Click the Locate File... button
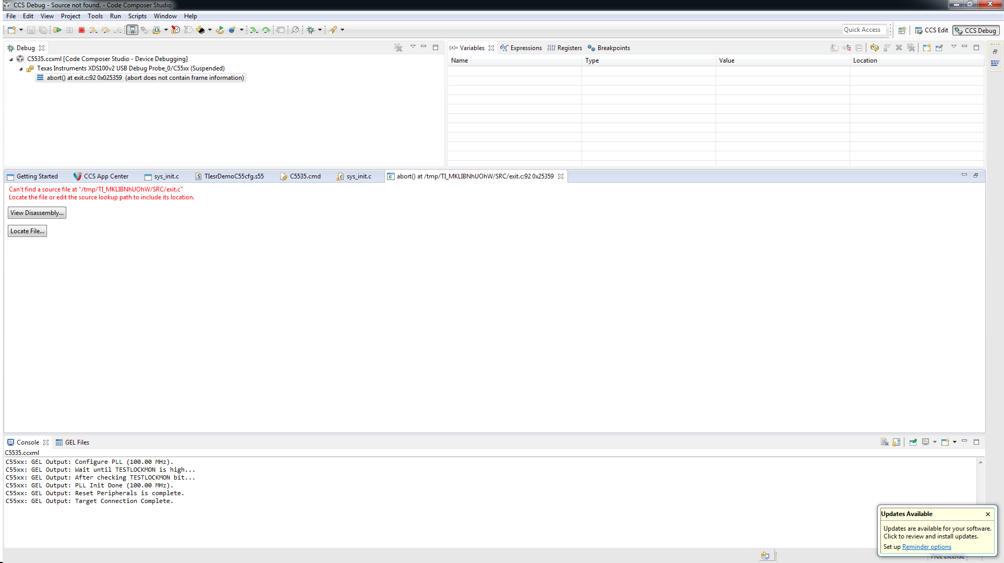This screenshot has width=1004, height=563. pos(27,231)
